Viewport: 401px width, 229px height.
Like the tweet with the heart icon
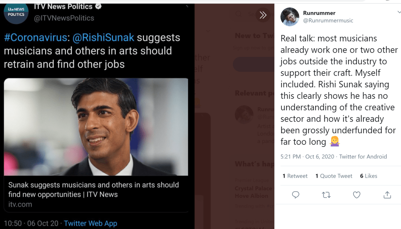[356, 194]
